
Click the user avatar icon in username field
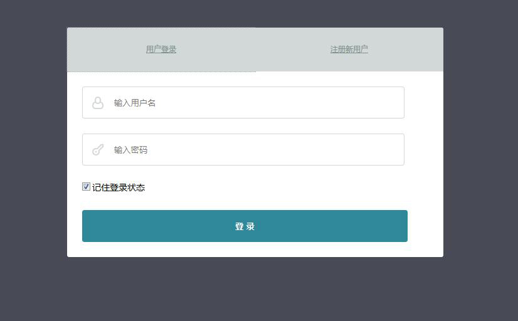(x=97, y=103)
